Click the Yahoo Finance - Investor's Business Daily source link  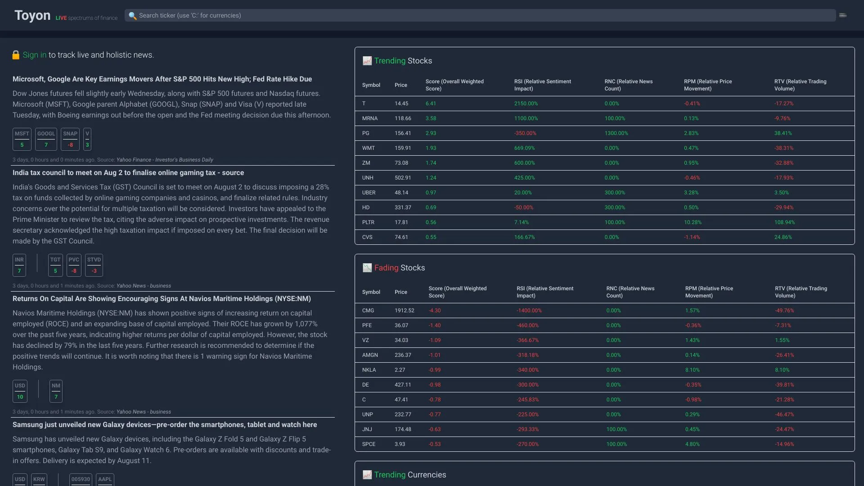pos(164,160)
